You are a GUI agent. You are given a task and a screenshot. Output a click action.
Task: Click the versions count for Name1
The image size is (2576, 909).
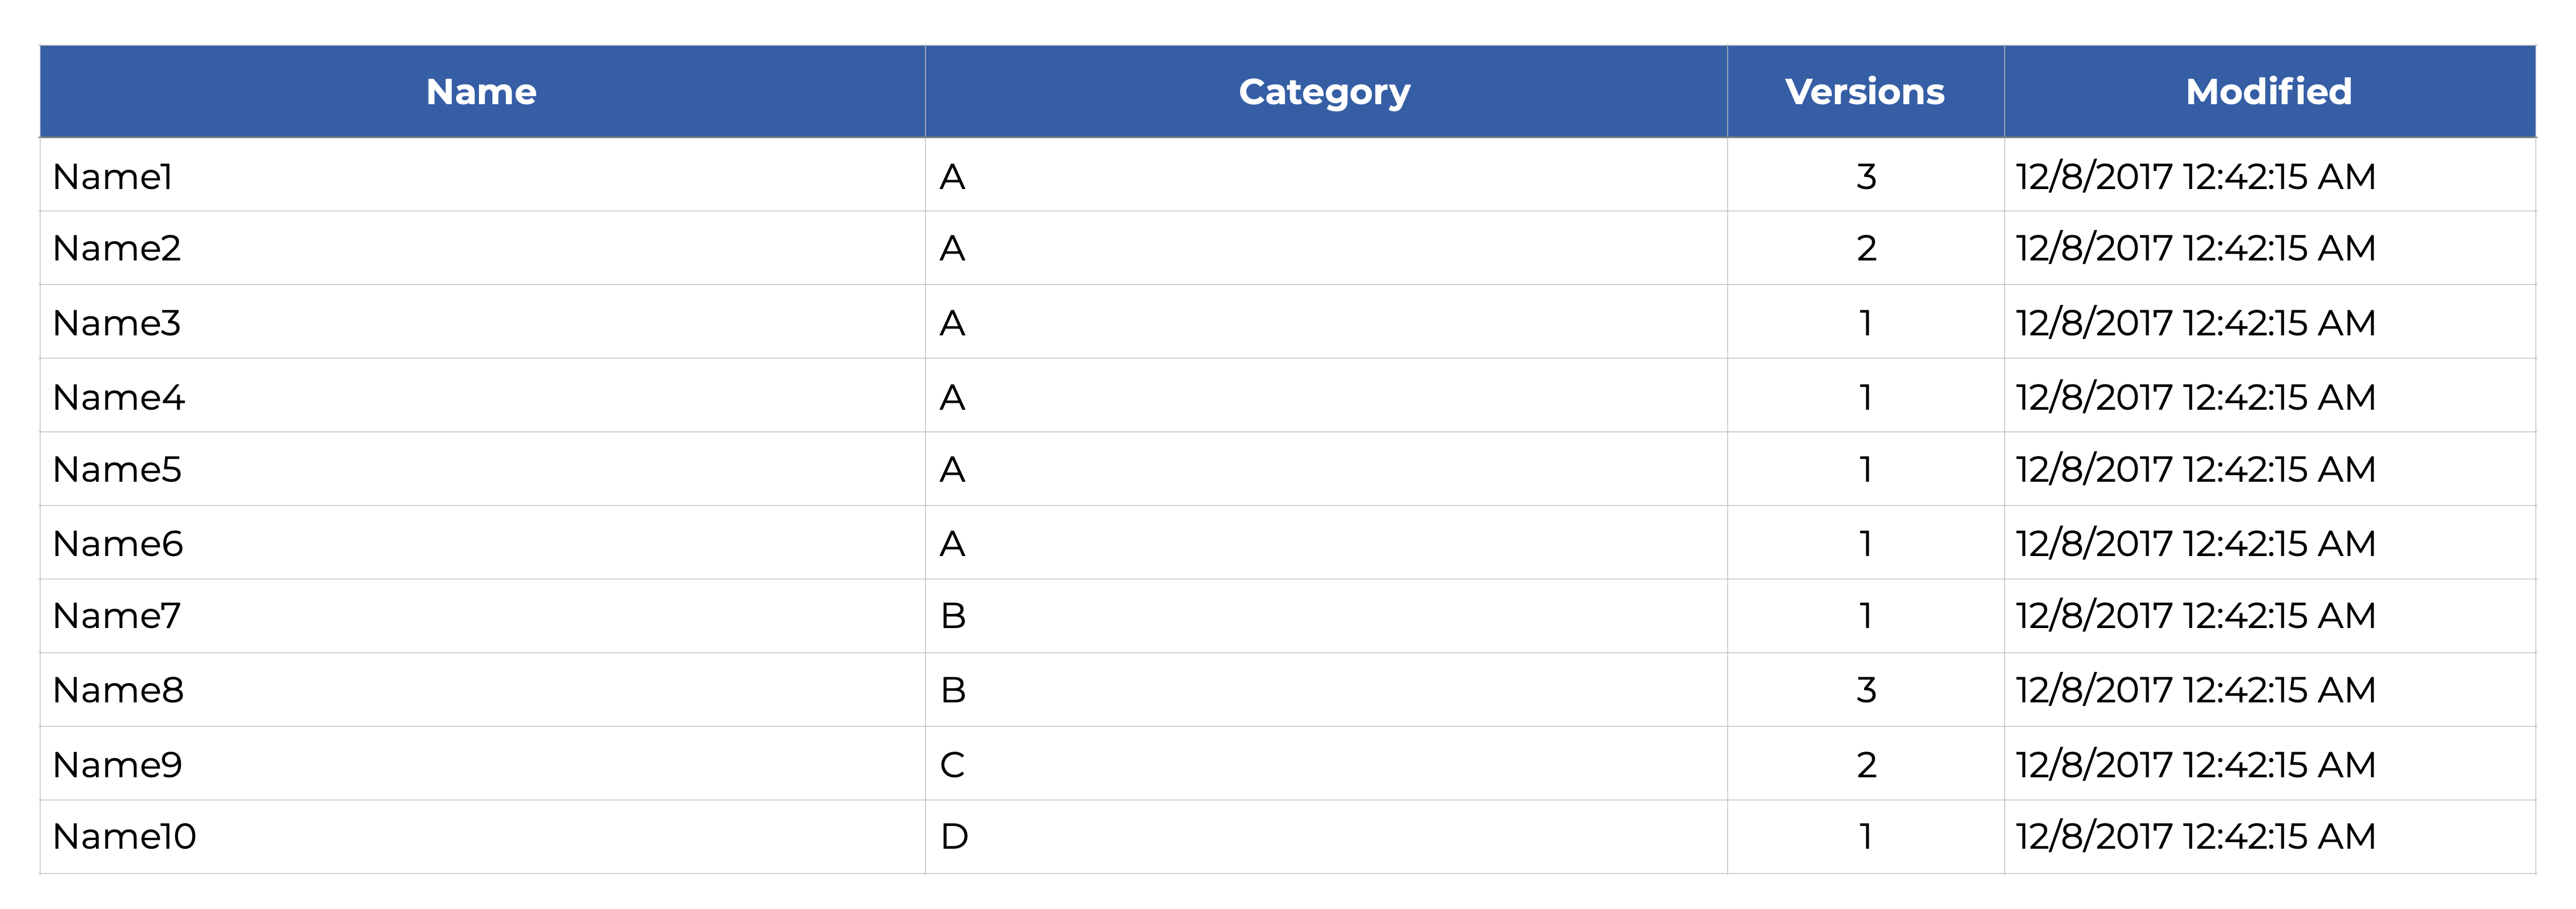tap(1866, 177)
